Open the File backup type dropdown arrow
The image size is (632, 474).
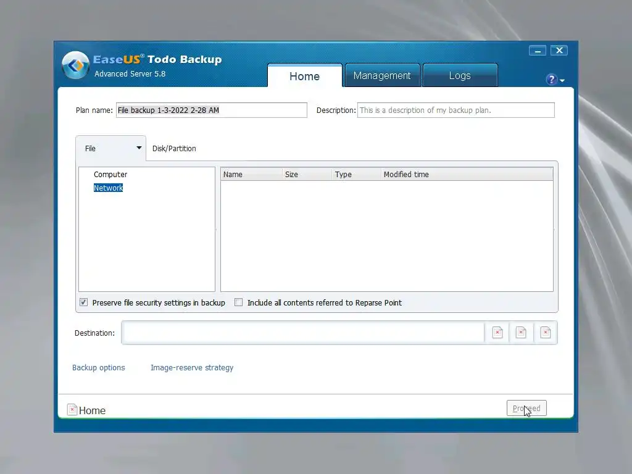tap(139, 148)
